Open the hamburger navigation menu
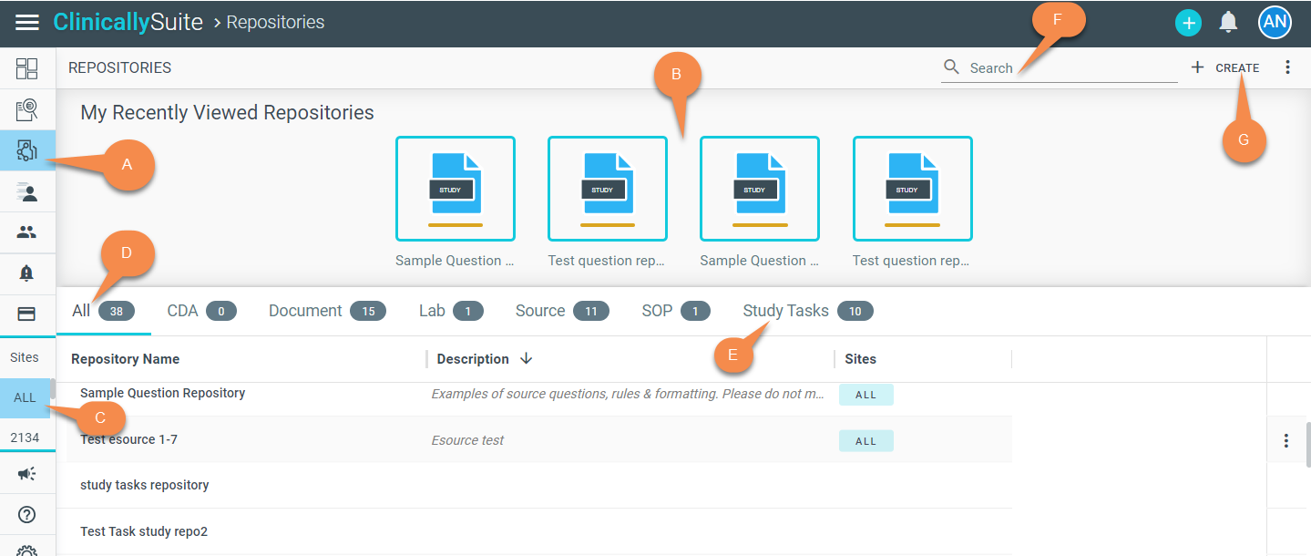The image size is (1311, 556). 27,23
